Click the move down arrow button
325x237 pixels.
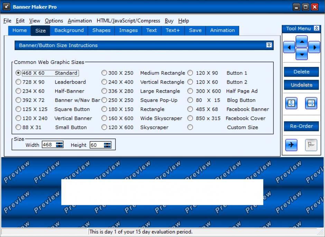pyautogui.click(x=301, y=54)
